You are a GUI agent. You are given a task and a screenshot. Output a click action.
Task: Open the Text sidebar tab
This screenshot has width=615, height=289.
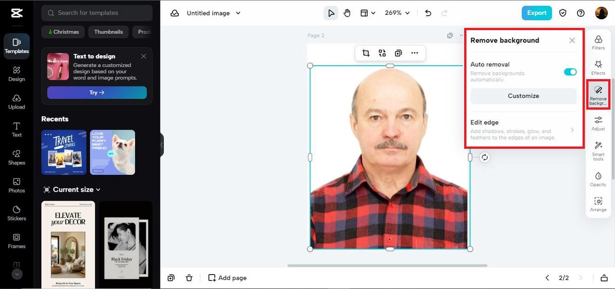pos(17,130)
